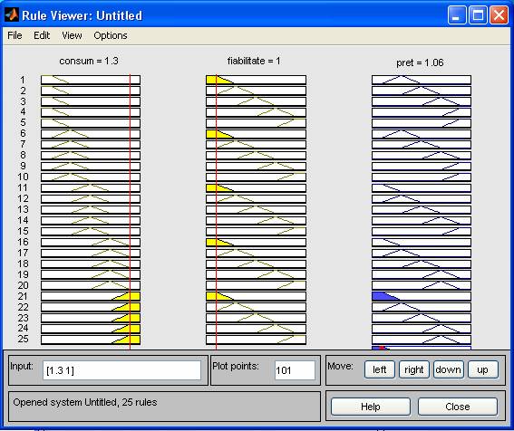Click the red fiabilitate input line in rule 13
The width and height of the screenshot is (514, 431).
(217, 209)
